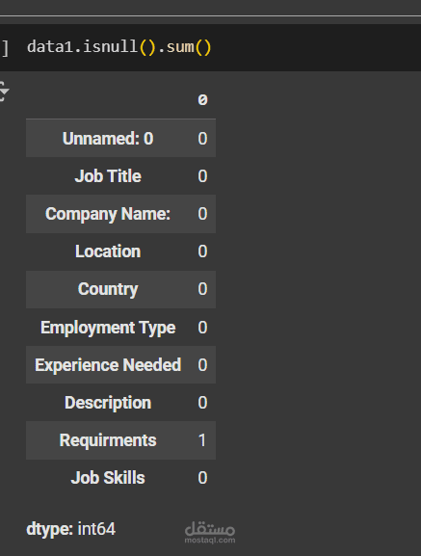Click the column header 0 in output
Viewport: 421px width, 556px height.
click(202, 100)
